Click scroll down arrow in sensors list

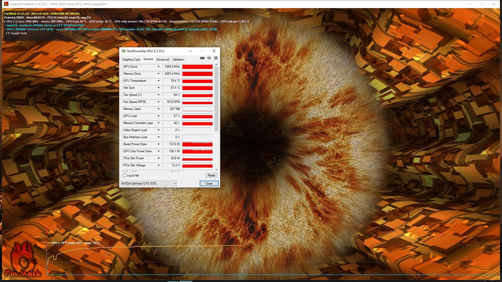pos(216,169)
